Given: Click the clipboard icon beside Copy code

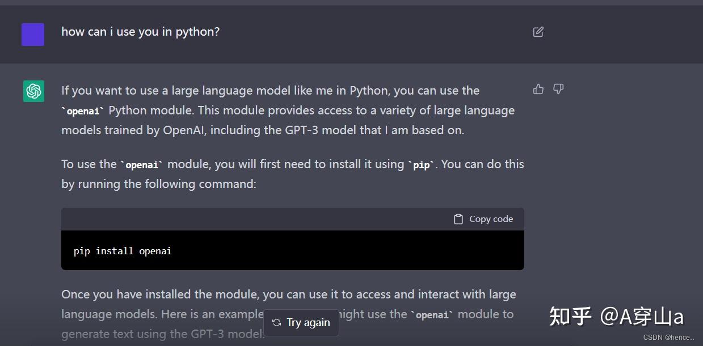Looking at the screenshot, I should [458, 219].
